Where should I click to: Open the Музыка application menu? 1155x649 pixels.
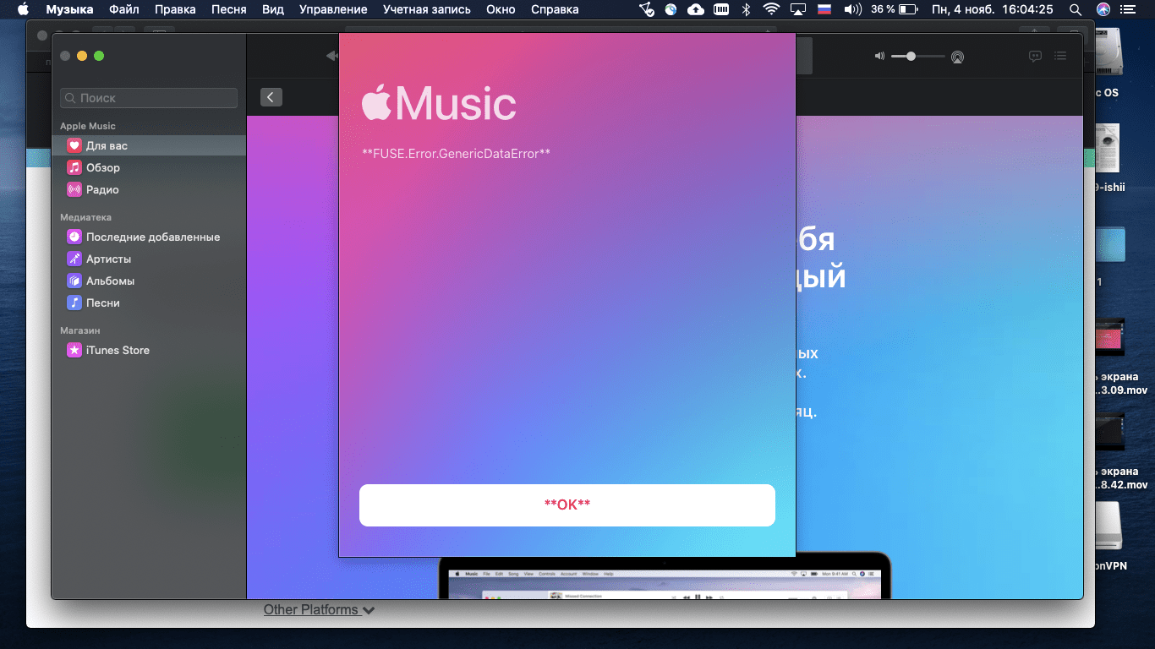coord(69,9)
